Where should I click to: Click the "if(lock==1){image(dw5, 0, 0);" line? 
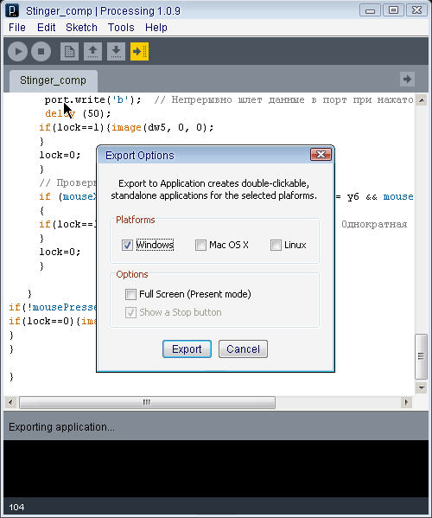pyautogui.click(x=126, y=127)
